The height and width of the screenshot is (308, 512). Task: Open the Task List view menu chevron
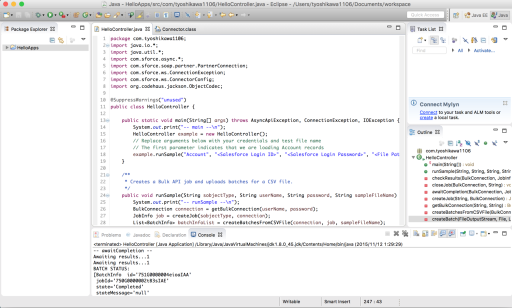coord(505,39)
